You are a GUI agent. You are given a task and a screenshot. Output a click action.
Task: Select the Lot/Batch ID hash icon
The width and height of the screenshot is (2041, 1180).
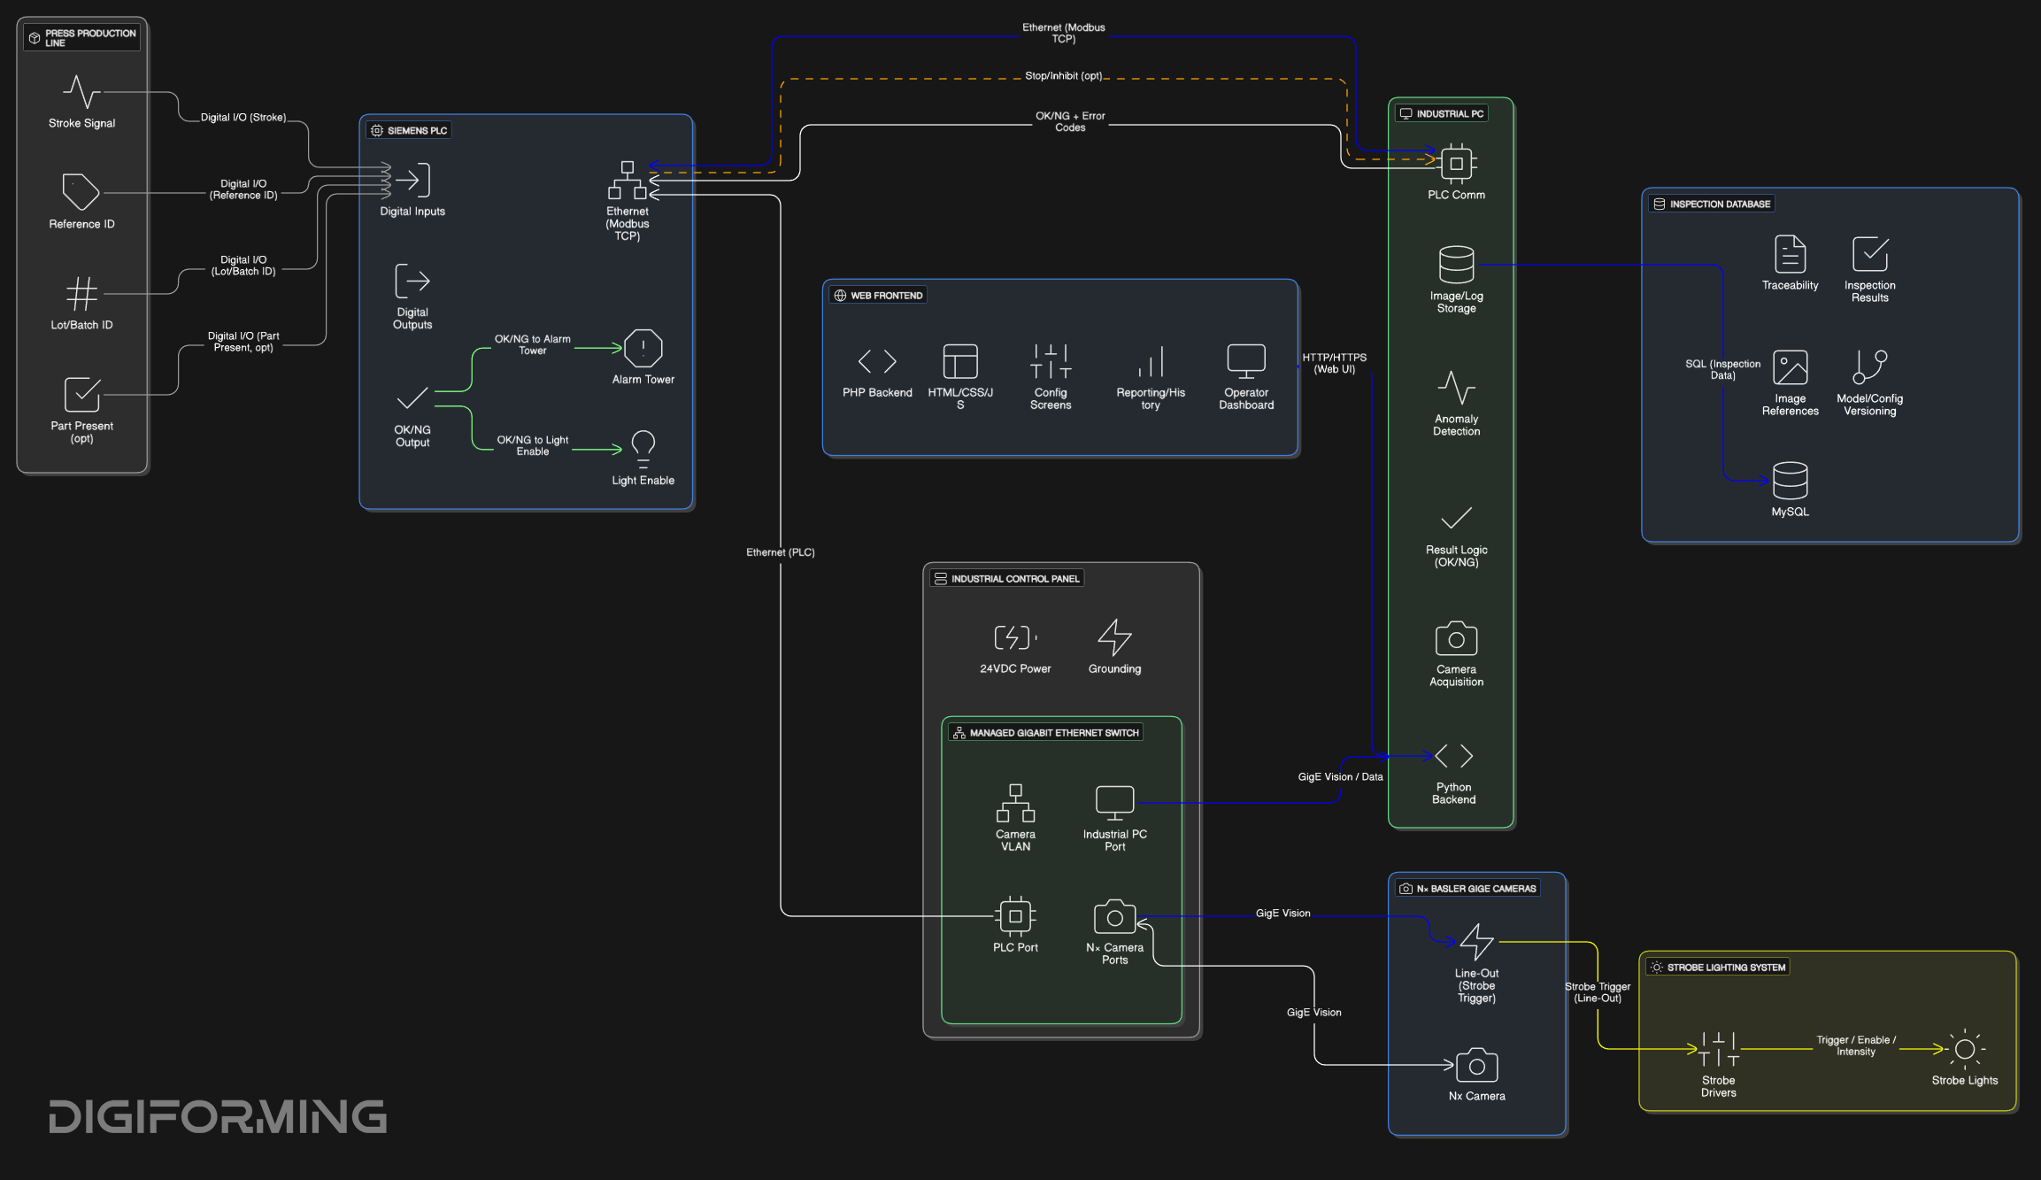[x=81, y=293]
